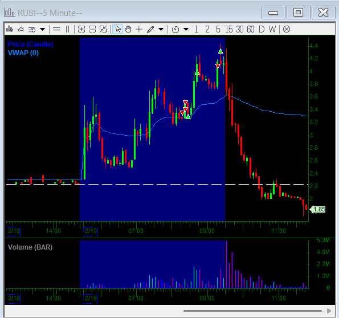
Task: Click the VWAP (0) legend label
Action: (23, 53)
